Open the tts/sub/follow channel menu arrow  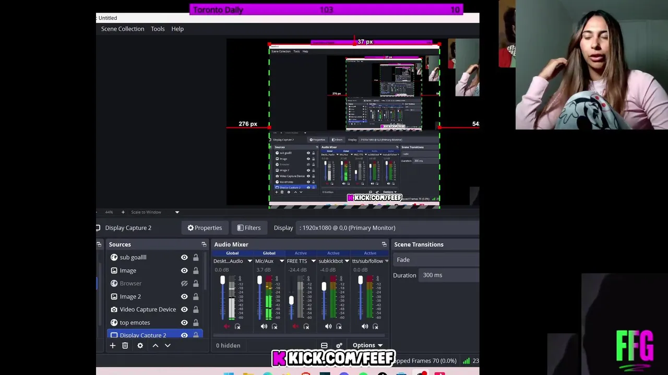click(x=387, y=261)
